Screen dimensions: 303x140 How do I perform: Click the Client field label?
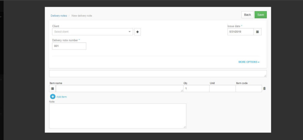(x=56, y=26)
